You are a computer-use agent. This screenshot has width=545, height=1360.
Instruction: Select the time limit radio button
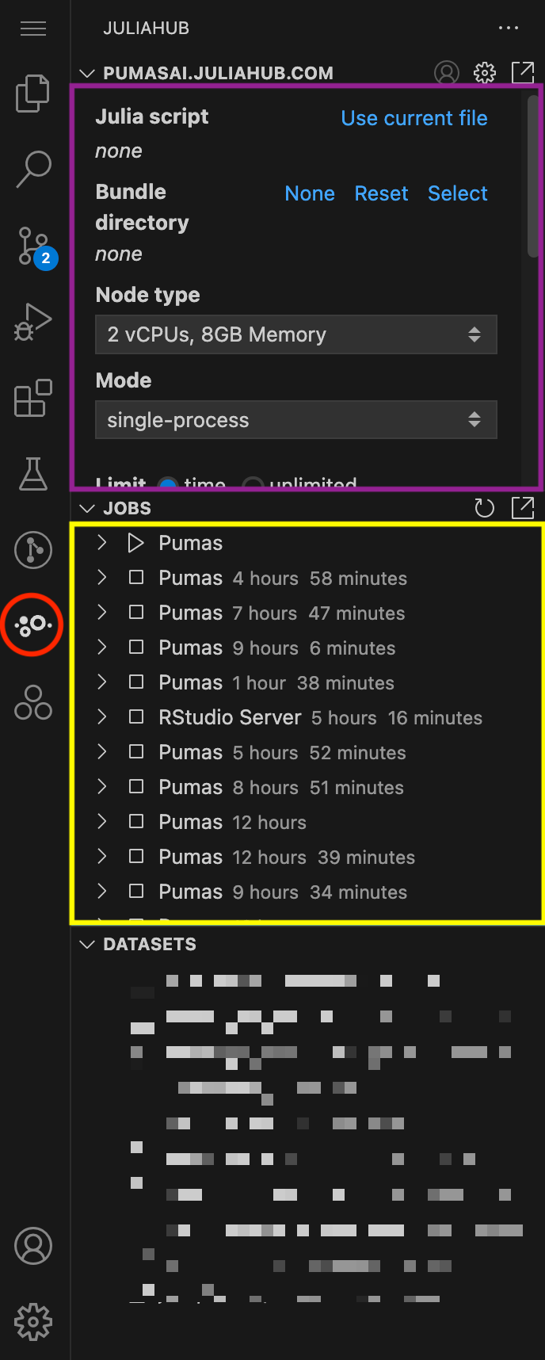pos(167,483)
